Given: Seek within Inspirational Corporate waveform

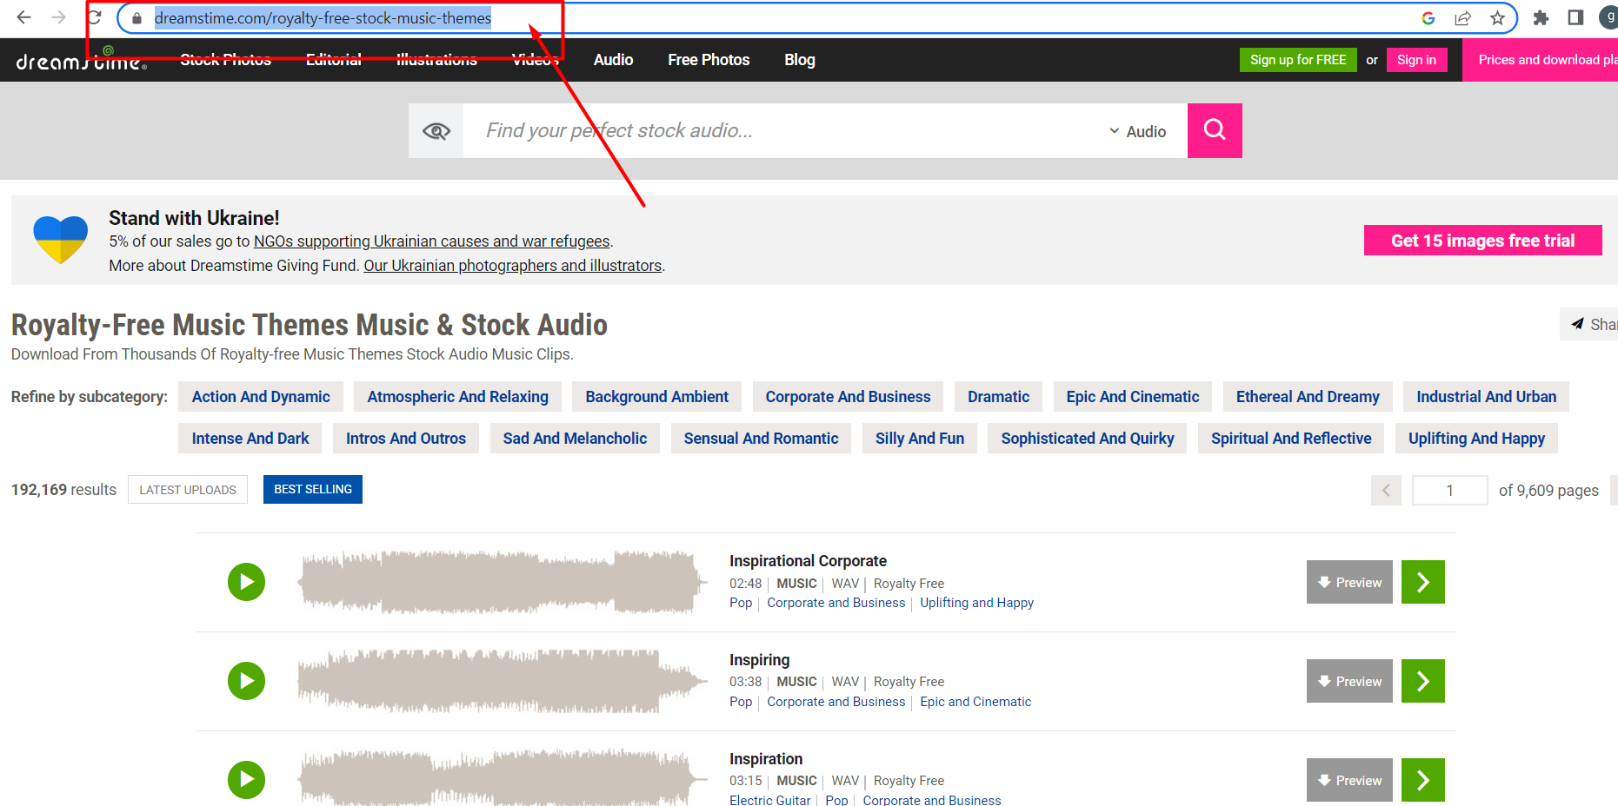Looking at the screenshot, I should point(502,582).
